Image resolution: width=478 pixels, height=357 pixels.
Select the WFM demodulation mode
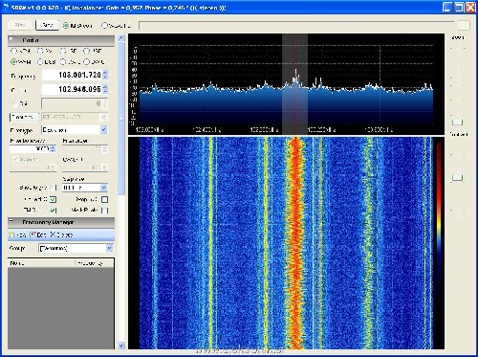13,62
